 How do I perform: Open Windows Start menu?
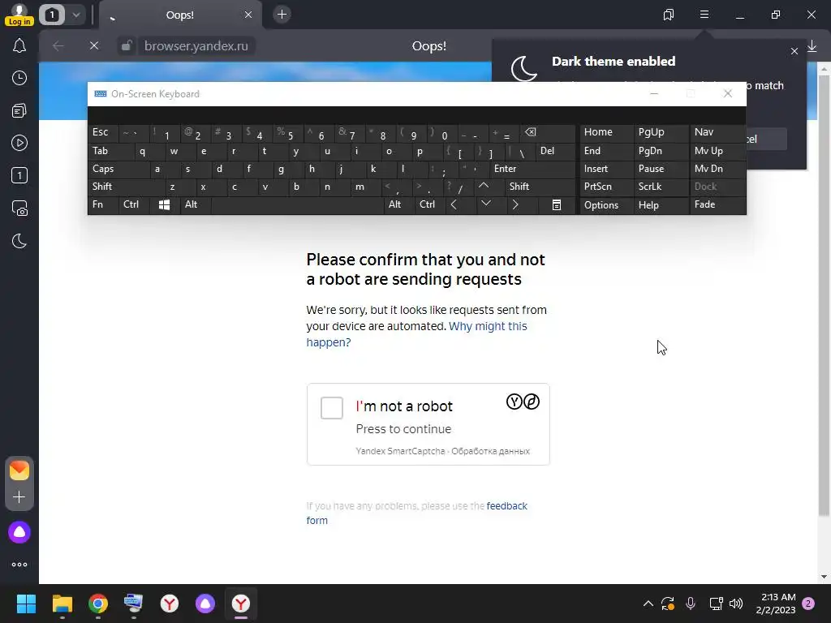point(26,604)
